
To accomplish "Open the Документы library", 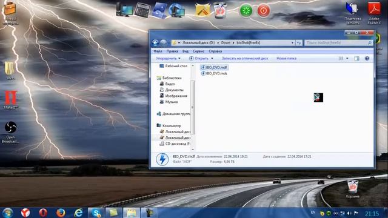I will click(x=172, y=90).
